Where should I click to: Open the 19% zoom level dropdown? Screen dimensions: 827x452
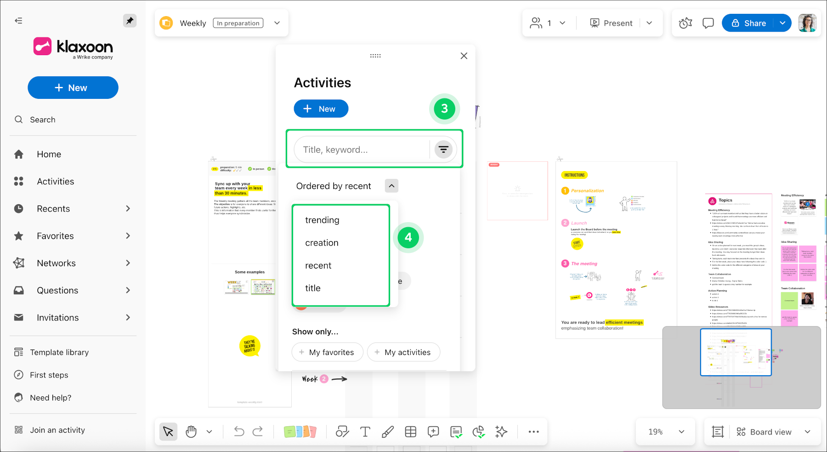pos(665,431)
